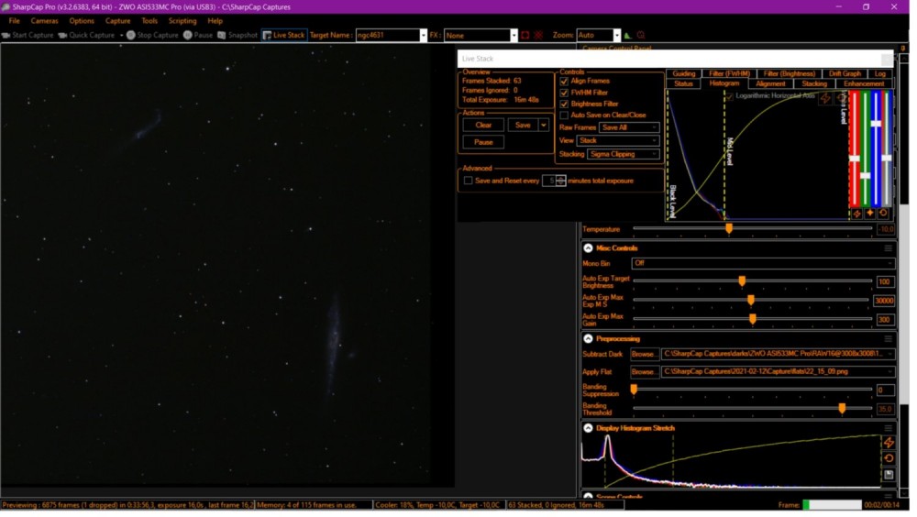Open the Help menu
Image resolution: width=917 pixels, height=517 pixels.
click(x=216, y=21)
